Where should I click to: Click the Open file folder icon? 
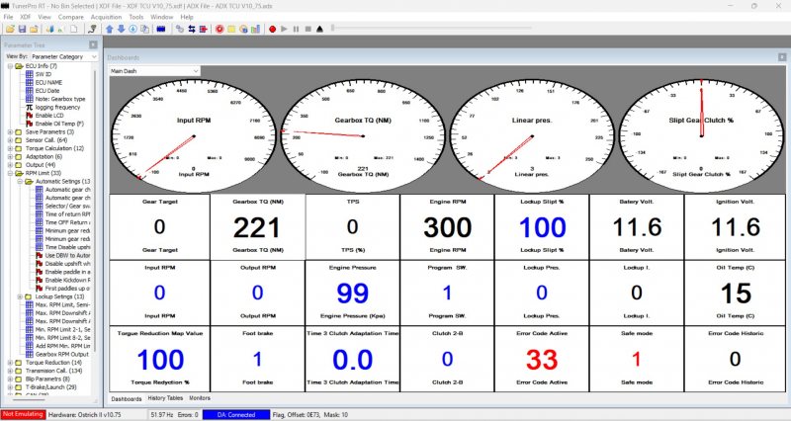point(9,29)
